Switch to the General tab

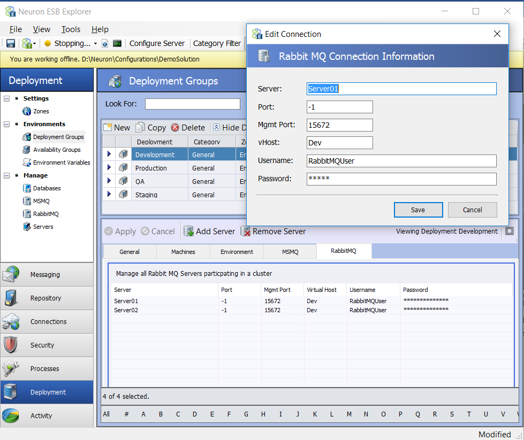pyautogui.click(x=130, y=252)
